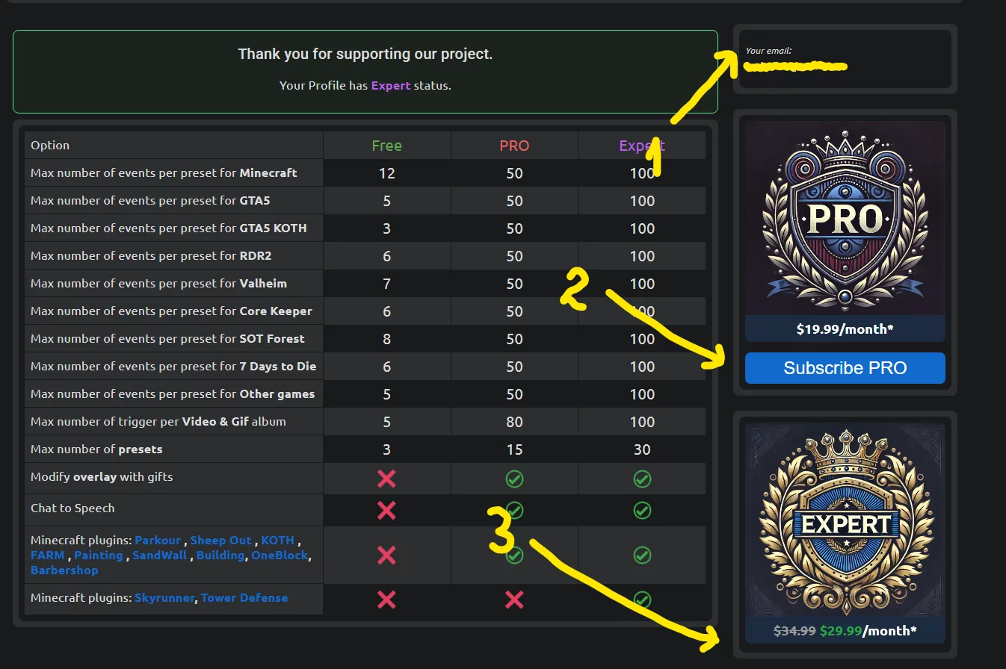Click the PRO badge image

pyautogui.click(x=845, y=218)
